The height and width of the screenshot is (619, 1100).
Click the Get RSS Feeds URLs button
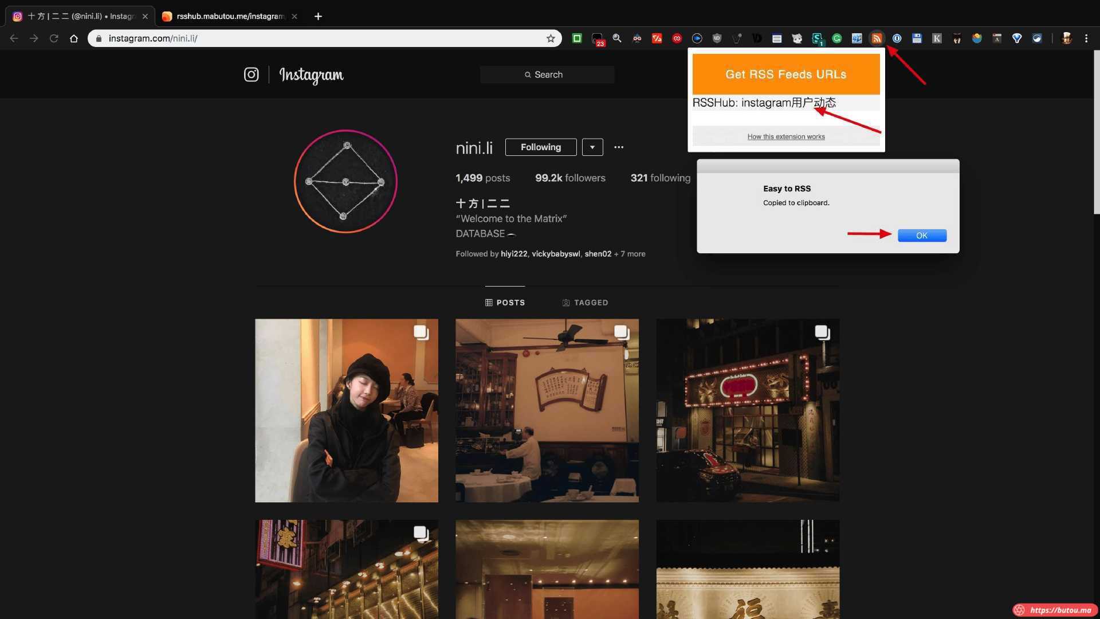[785, 74]
